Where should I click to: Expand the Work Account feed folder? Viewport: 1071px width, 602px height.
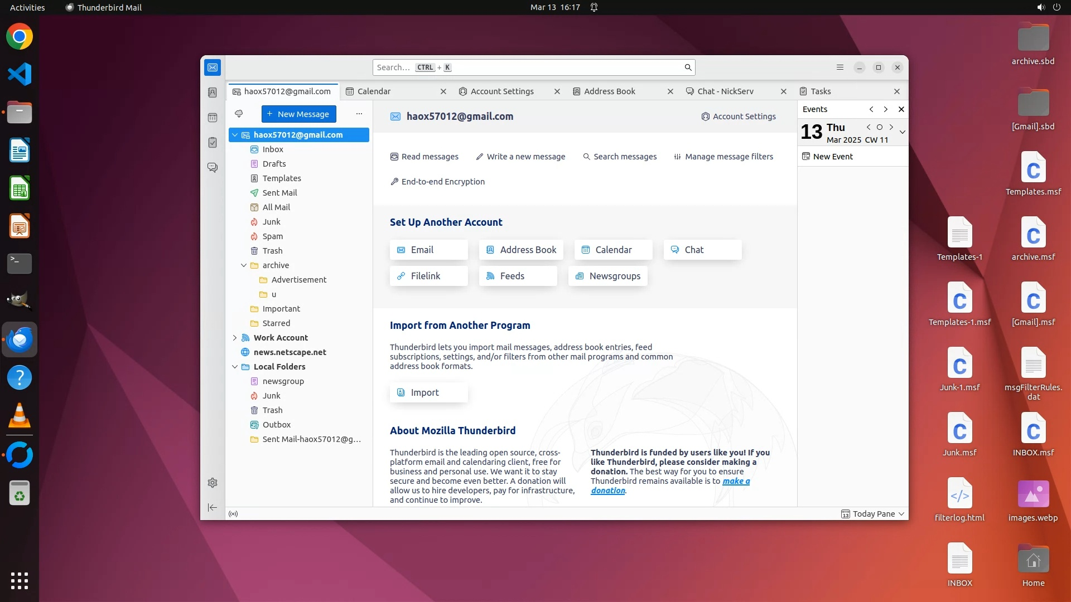[235, 338]
